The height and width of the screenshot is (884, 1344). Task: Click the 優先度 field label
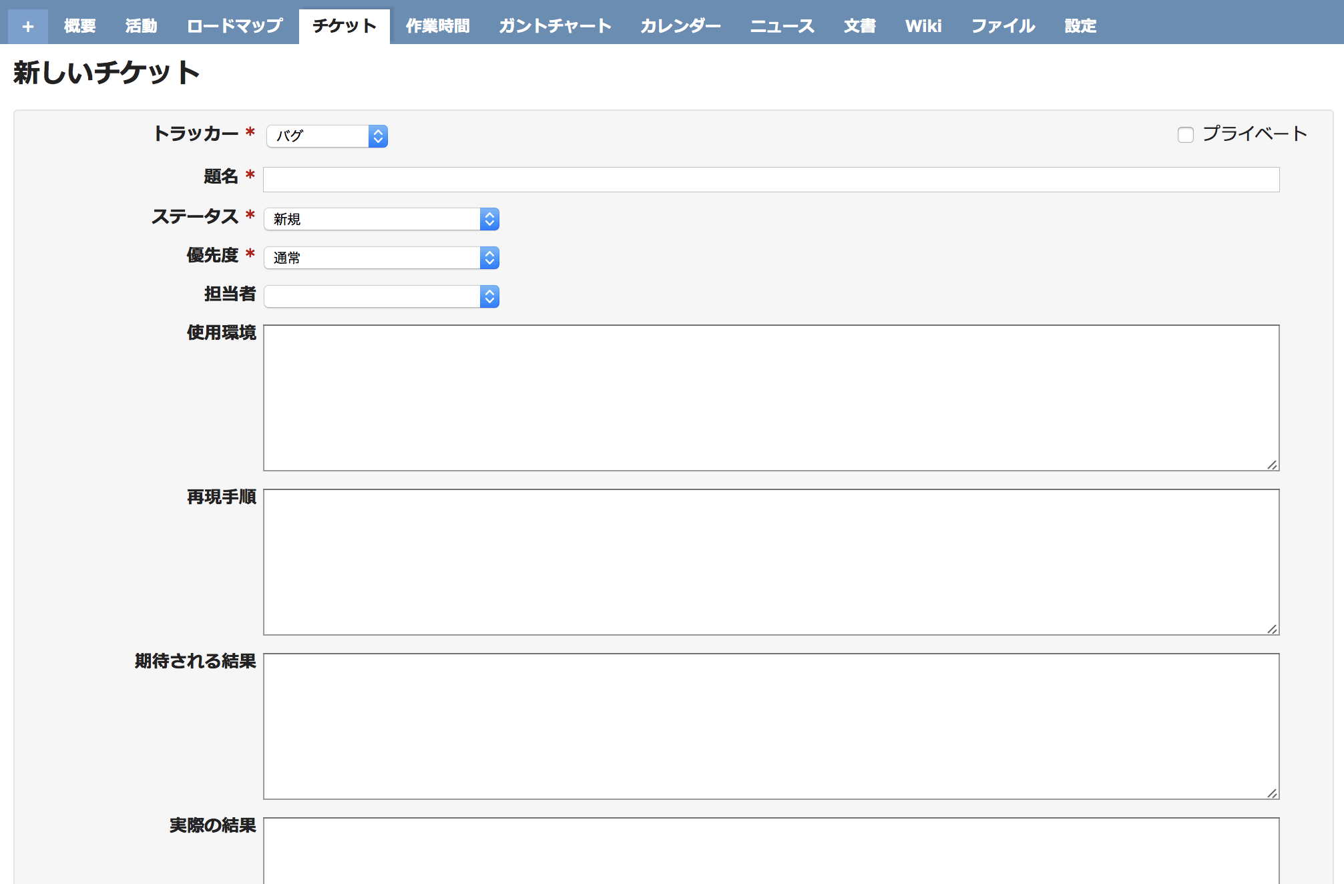point(212,255)
